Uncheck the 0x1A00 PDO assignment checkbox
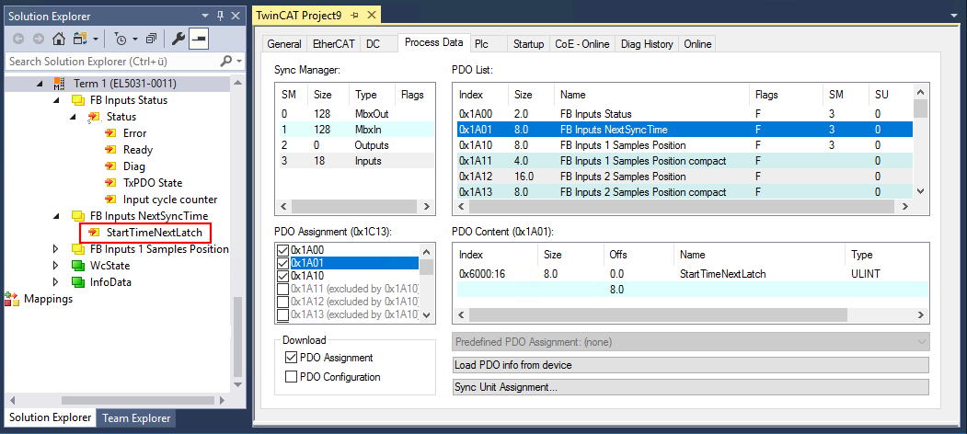The width and height of the screenshot is (967, 434). [x=283, y=250]
